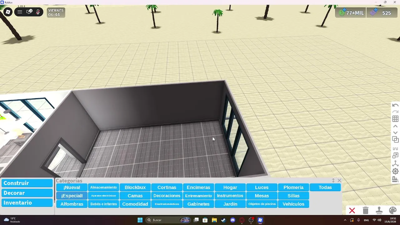Choose the Comodidad category

point(135,204)
